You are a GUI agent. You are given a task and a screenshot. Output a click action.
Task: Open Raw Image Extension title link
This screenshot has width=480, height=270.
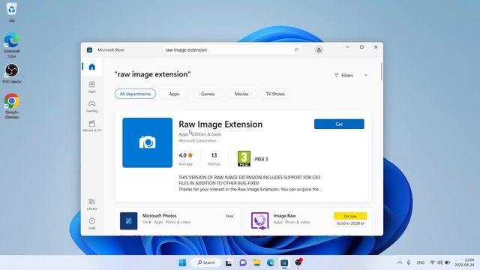tap(220, 124)
